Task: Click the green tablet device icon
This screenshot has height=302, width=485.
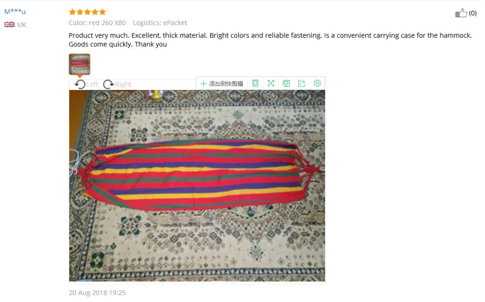Action: point(255,83)
